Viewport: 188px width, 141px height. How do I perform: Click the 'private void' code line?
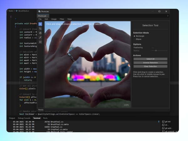26,23
